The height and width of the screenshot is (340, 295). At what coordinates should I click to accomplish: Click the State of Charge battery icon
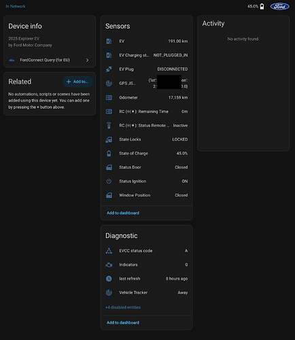[x=109, y=154]
